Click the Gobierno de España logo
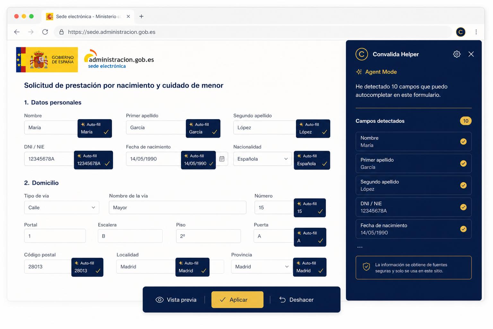The width and height of the screenshot is (493, 329). coord(47,60)
